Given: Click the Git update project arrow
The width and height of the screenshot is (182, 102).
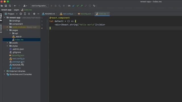Looking at the screenshot, I should 73,6.
